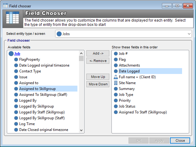
Task: Click the title bar Field chooser window icon
Action: click(5, 6)
